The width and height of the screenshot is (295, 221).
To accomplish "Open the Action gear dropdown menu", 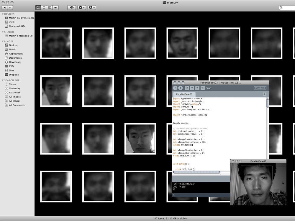I will (x=82, y=8).
